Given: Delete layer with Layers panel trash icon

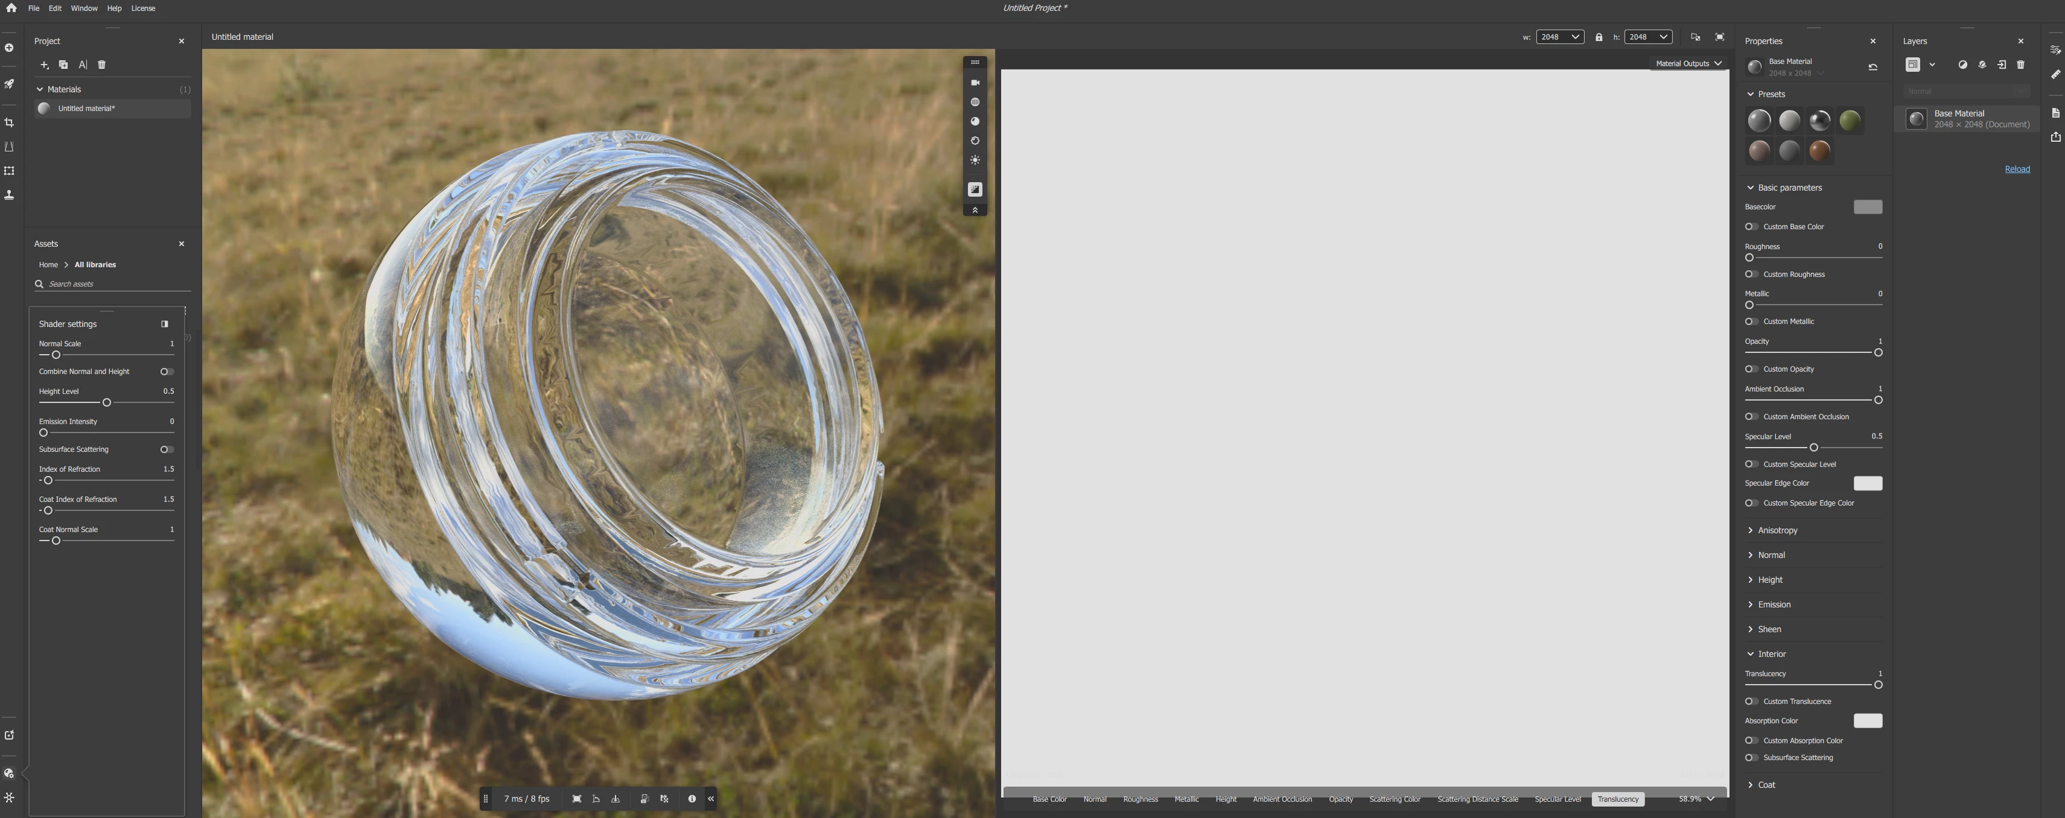Looking at the screenshot, I should coord(2020,65).
